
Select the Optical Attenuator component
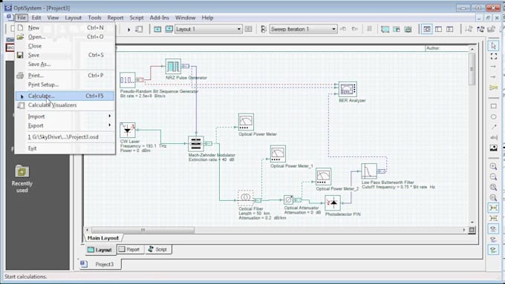[x=289, y=199]
